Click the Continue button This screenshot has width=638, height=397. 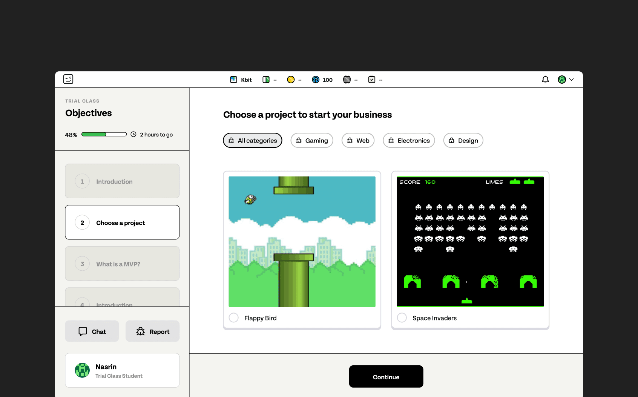(x=386, y=377)
